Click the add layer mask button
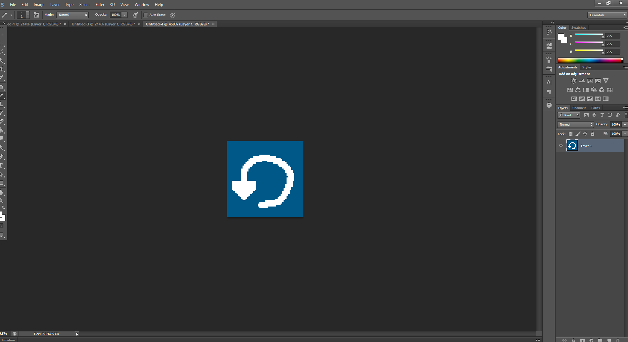 (582, 340)
